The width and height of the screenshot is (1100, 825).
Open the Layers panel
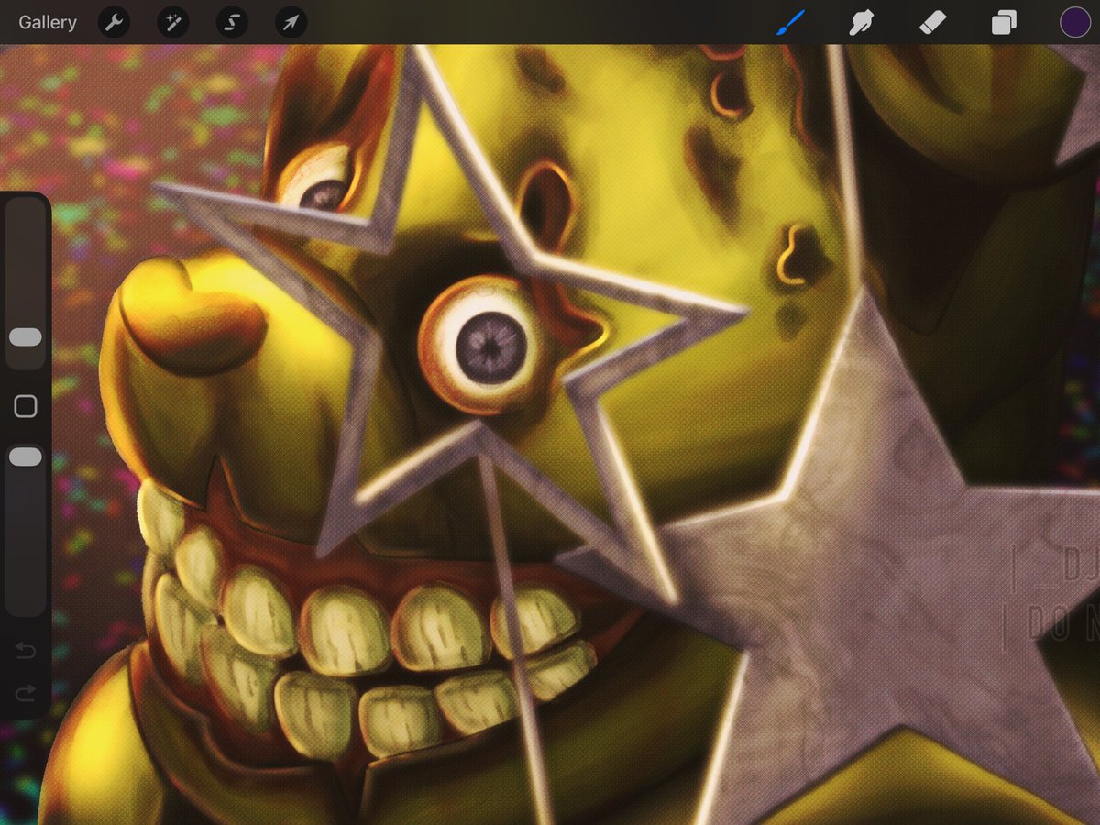pyautogui.click(x=1004, y=22)
